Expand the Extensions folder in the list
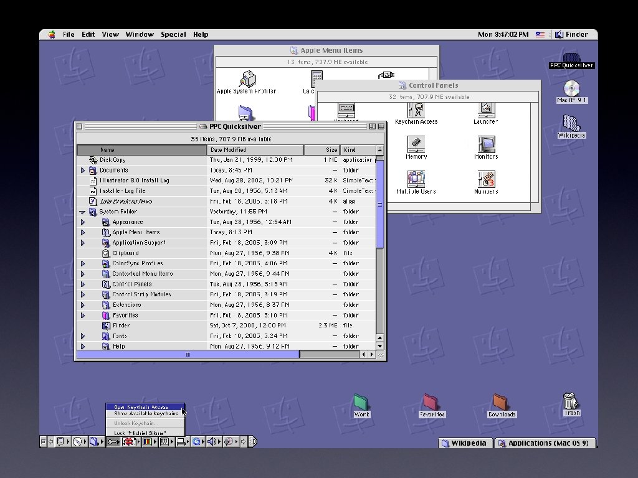This screenshot has height=478, width=638. 82,306
